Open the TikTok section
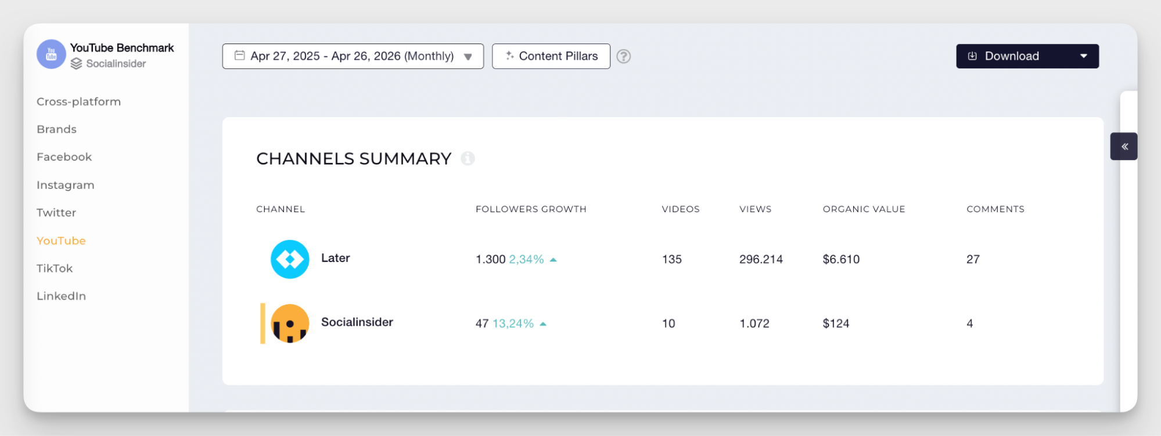Image resolution: width=1161 pixels, height=436 pixels. pyautogui.click(x=55, y=268)
